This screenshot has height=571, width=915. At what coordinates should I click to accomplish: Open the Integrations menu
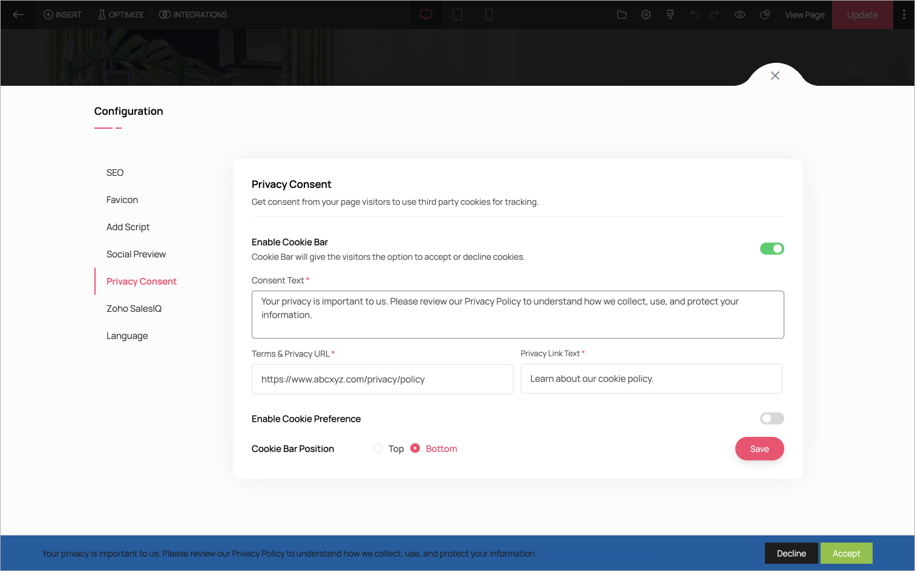[x=193, y=15]
